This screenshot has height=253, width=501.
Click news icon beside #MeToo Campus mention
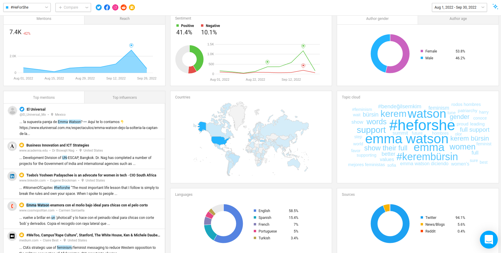click(22, 235)
